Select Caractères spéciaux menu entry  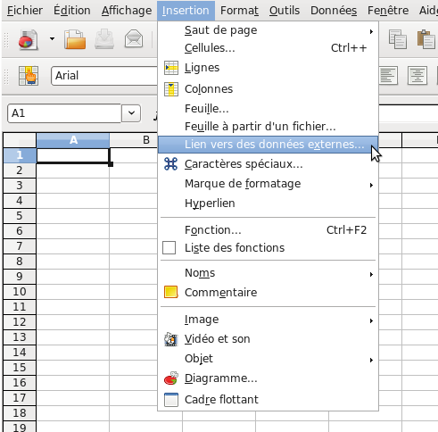click(268, 164)
